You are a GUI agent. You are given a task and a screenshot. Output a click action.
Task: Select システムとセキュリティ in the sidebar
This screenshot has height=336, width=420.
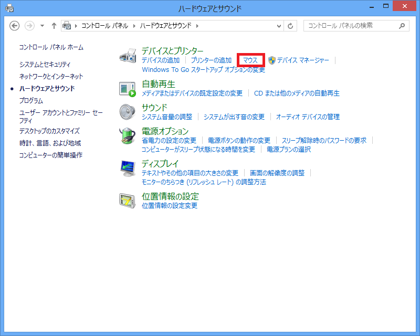pos(45,65)
